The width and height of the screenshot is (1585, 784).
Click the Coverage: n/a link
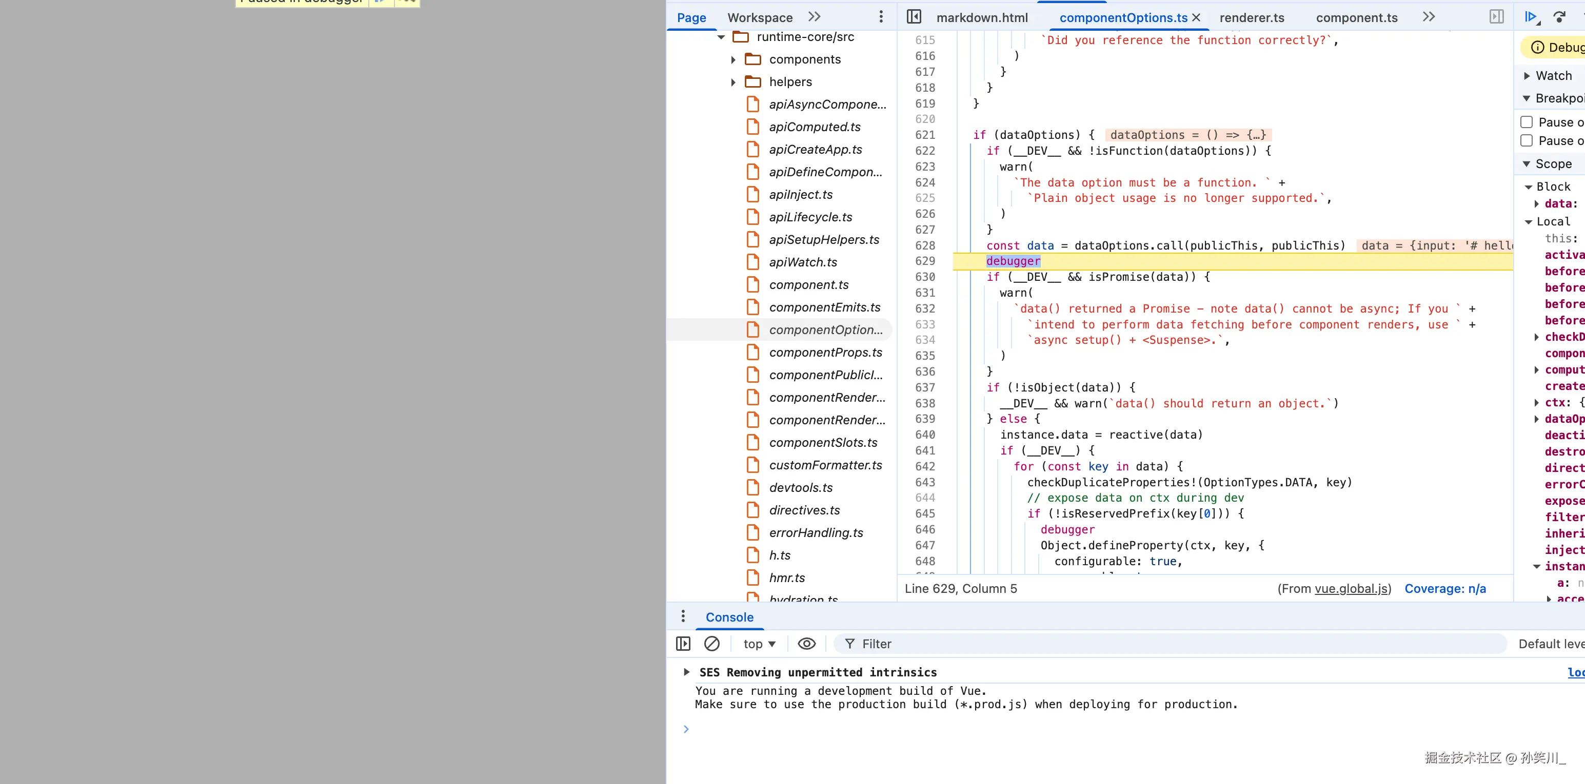1445,588
